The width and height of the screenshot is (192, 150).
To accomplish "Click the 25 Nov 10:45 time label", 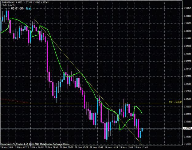I will [96, 147].
